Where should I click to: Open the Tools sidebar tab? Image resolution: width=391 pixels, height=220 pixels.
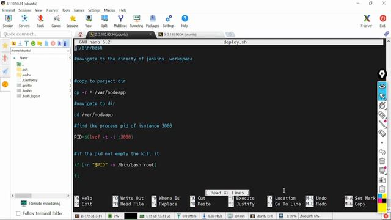tap(5, 59)
